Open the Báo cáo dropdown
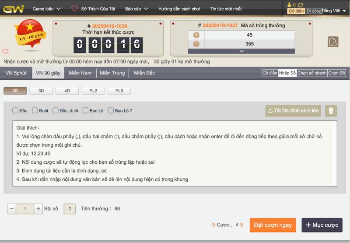 (136, 9)
